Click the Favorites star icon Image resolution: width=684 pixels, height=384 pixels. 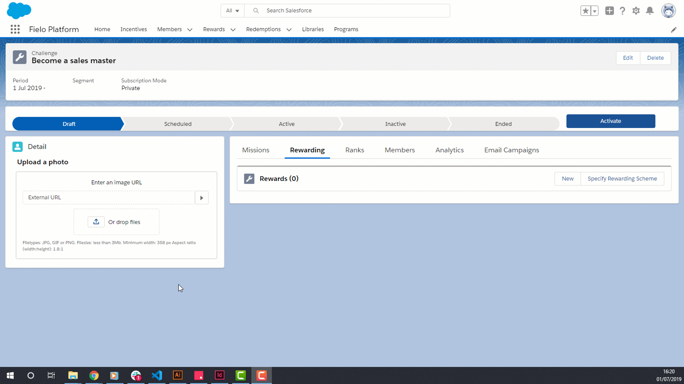[585, 11]
